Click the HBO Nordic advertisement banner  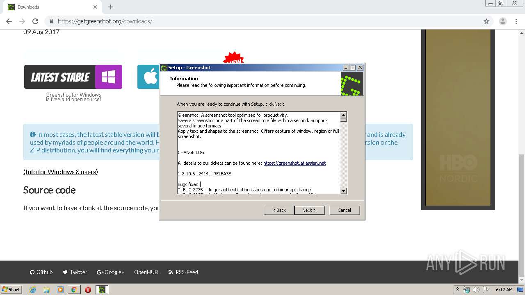[x=458, y=118]
